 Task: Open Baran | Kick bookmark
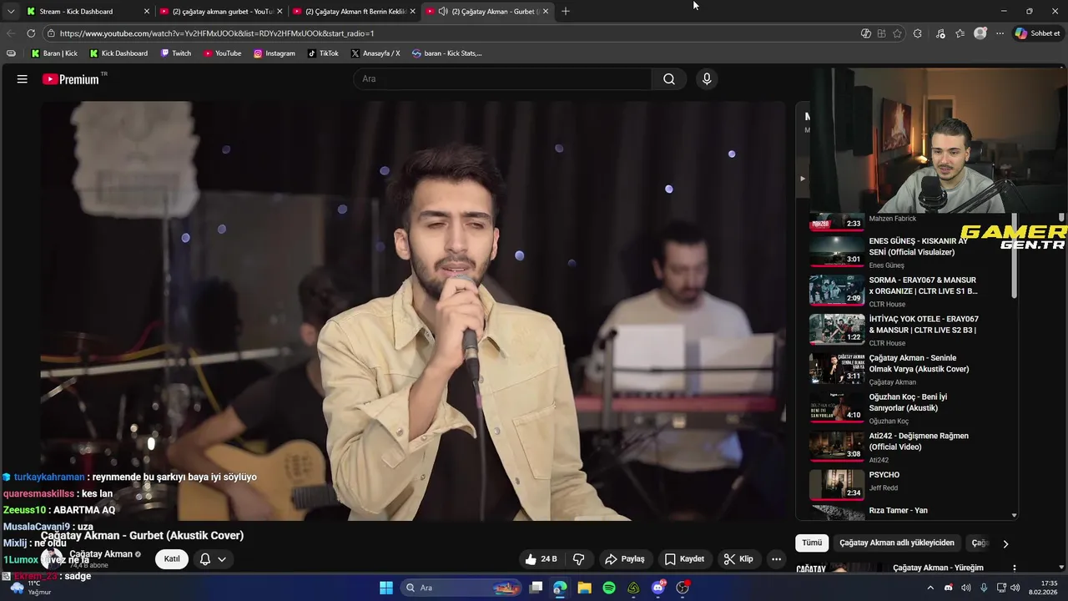click(54, 53)
